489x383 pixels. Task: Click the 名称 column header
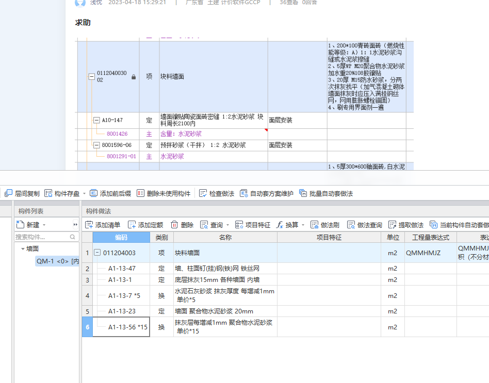pyautogui.click(x=225, y=238)
